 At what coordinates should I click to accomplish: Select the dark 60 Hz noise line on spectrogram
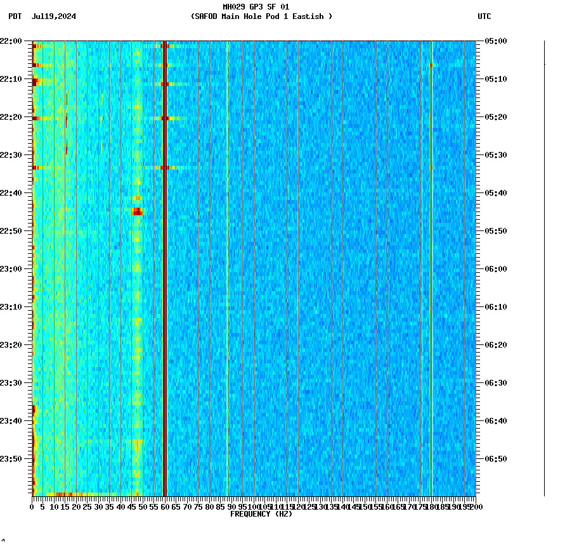click(x=164, y=253)
